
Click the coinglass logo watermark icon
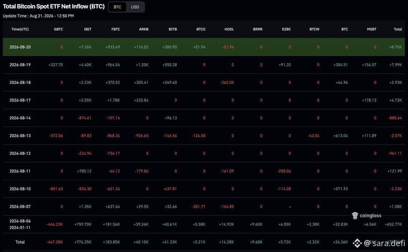(355, 215)
